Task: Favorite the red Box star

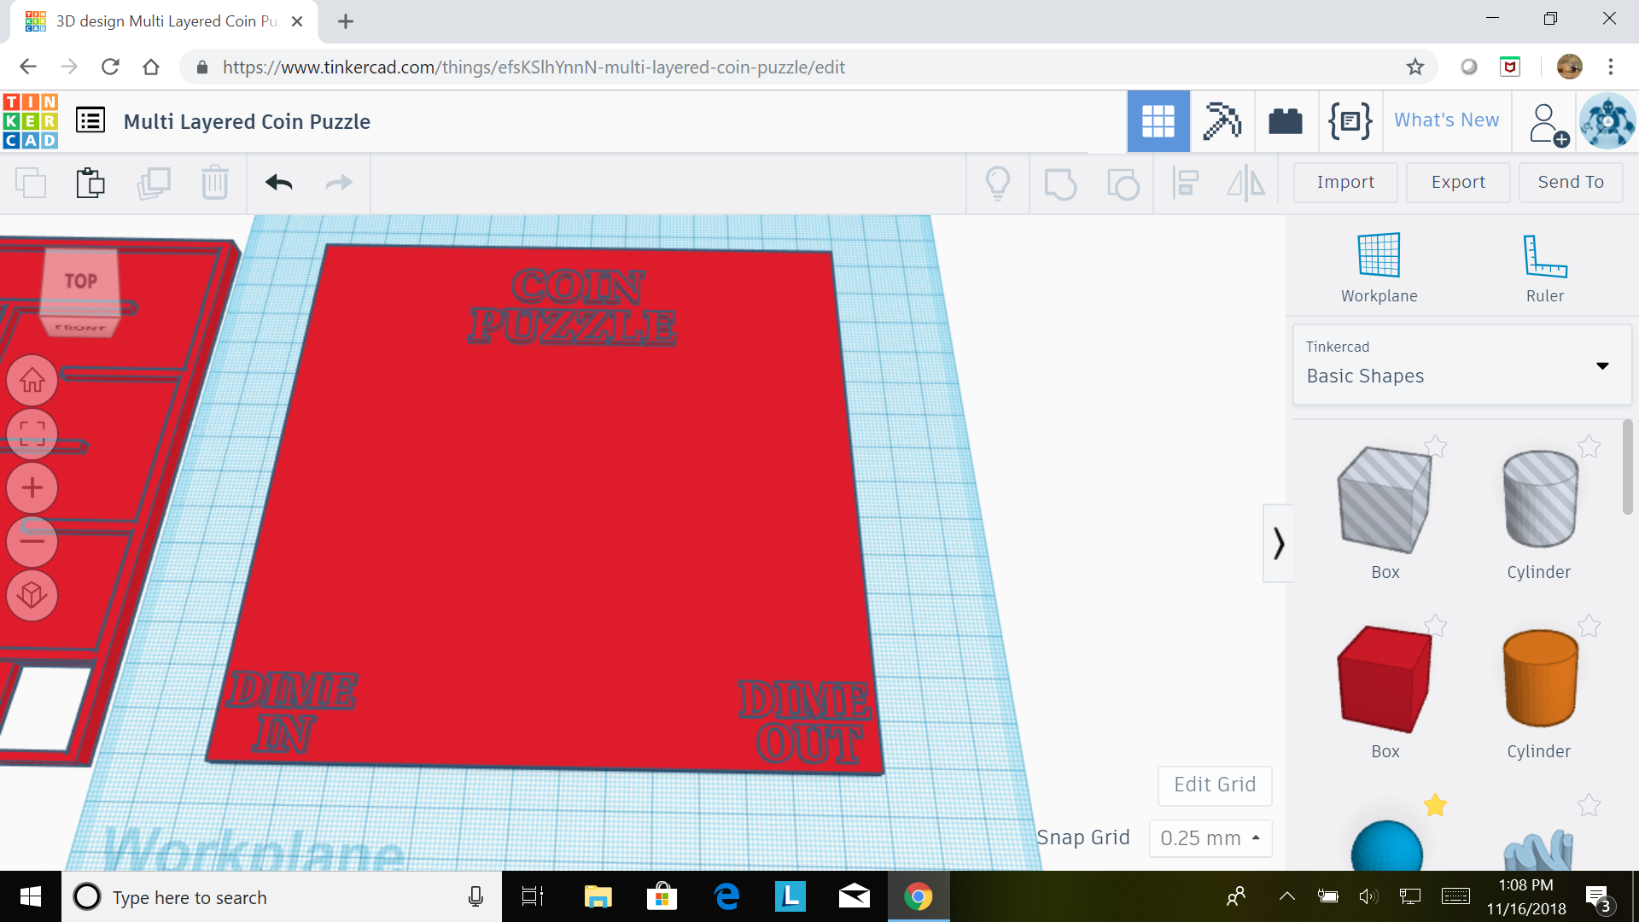Action: pos(1436,626)
